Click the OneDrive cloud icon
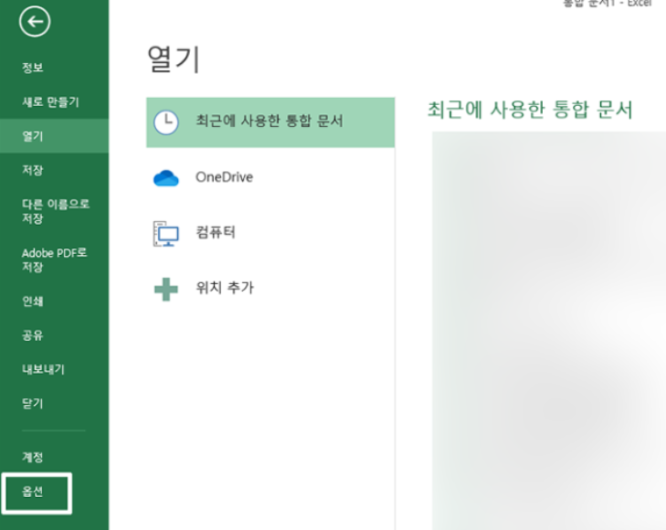The height and width of the screenshot is (530, 666). (x=166, y=177)
